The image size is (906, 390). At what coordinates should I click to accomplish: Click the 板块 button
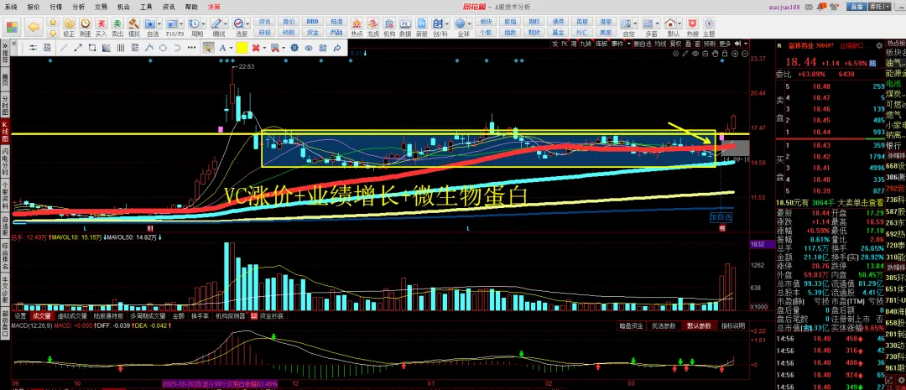486,21
